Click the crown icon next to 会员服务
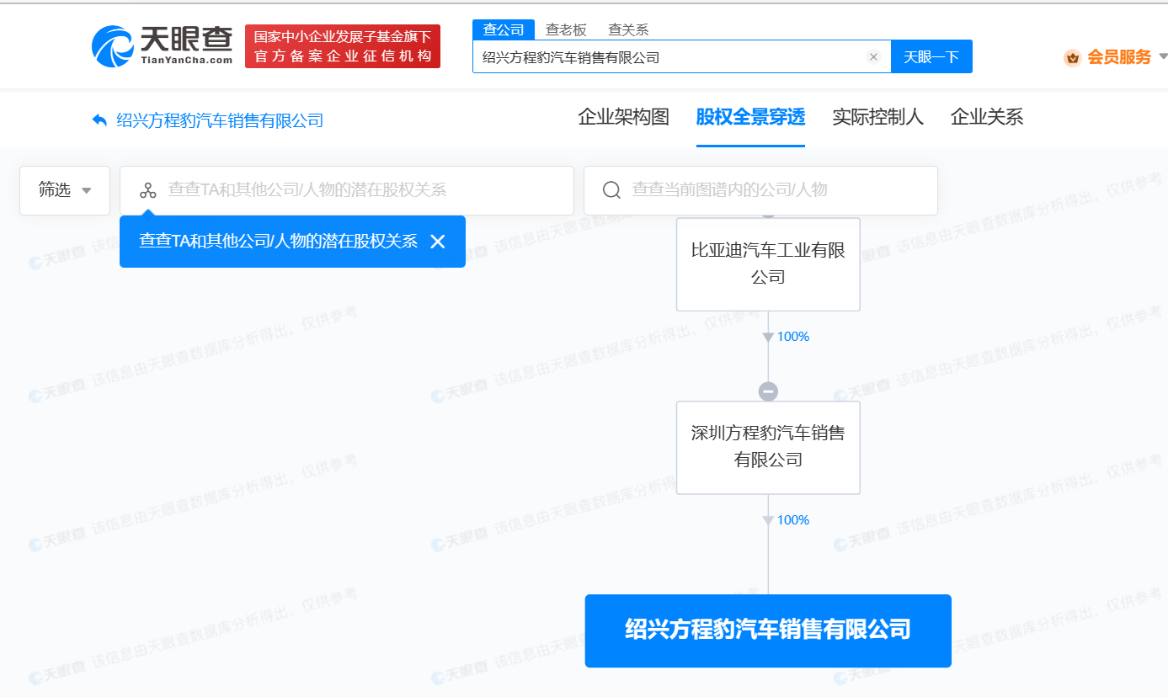The width and height of the screenshot is (1168, 697). coord(1072,57)
